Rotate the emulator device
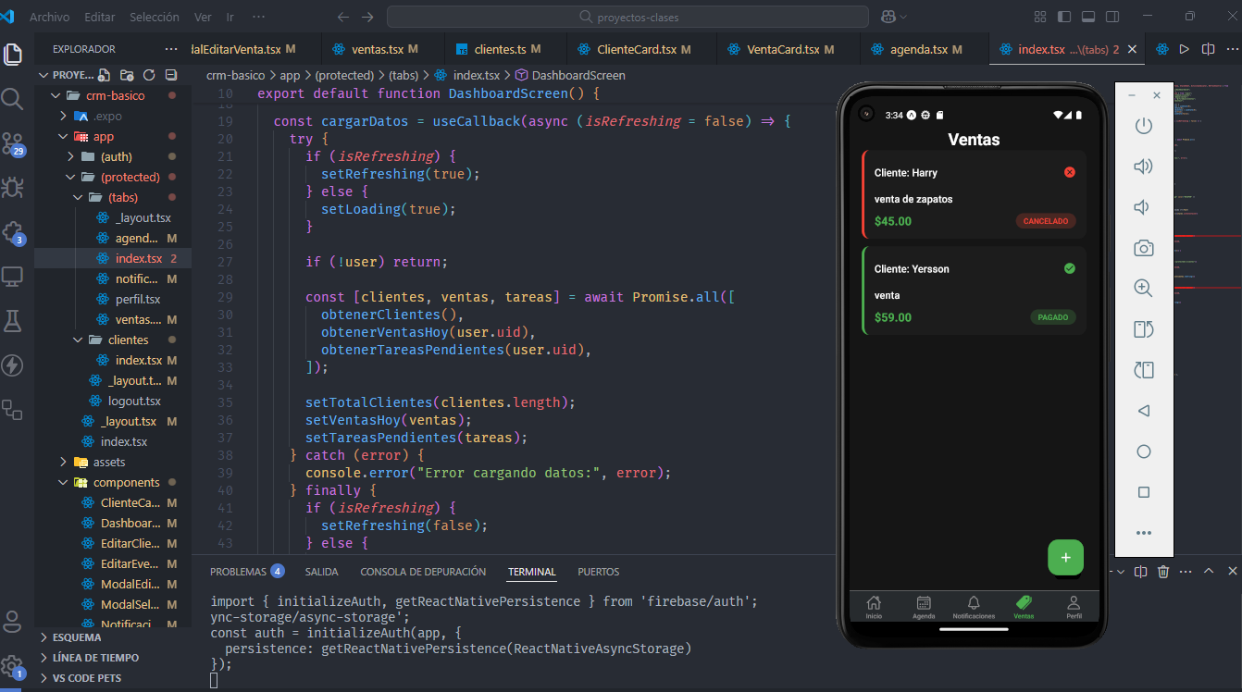The width and height of the screenshot is (1242, 692). [x=1144, y=328]
